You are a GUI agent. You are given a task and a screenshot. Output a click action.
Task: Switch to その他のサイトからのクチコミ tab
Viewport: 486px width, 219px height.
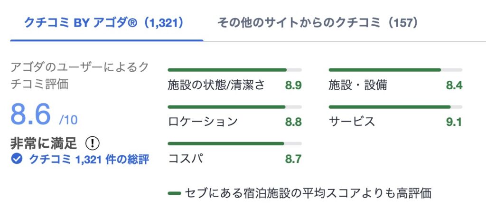pyautogui.click(x=318, y=22)
